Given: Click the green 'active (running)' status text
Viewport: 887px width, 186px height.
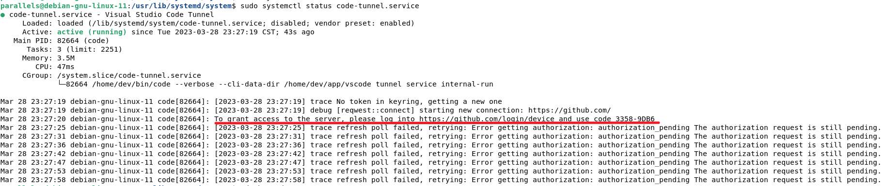Looking at the screenshot, I should 92,32.
